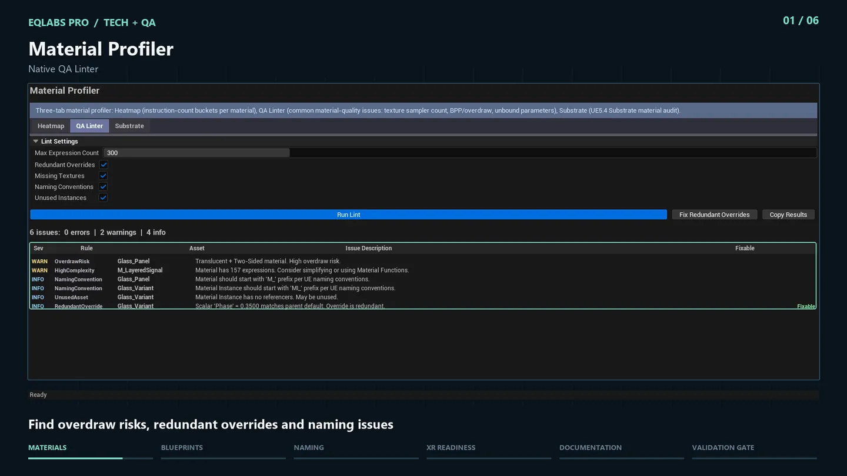847x476 pixels.
Task: Click the 01 / 06 slide counter
Action: click(x=801, y=21)
